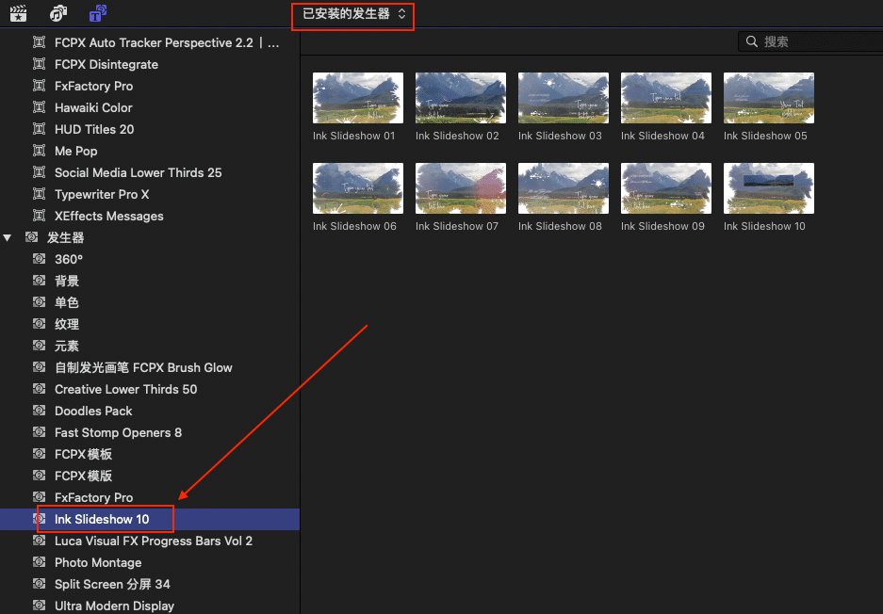This screenshot has width=883, height=614.
Task: Collapse the 发生器 category triangle
Action: pos(8,238)
